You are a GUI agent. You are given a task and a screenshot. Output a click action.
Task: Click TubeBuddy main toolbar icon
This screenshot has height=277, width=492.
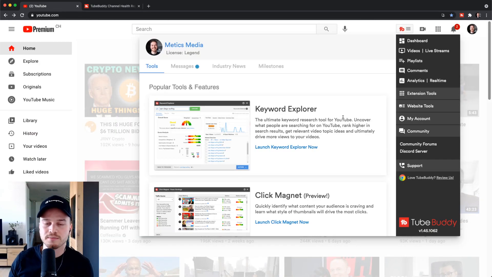coord(404,29)
